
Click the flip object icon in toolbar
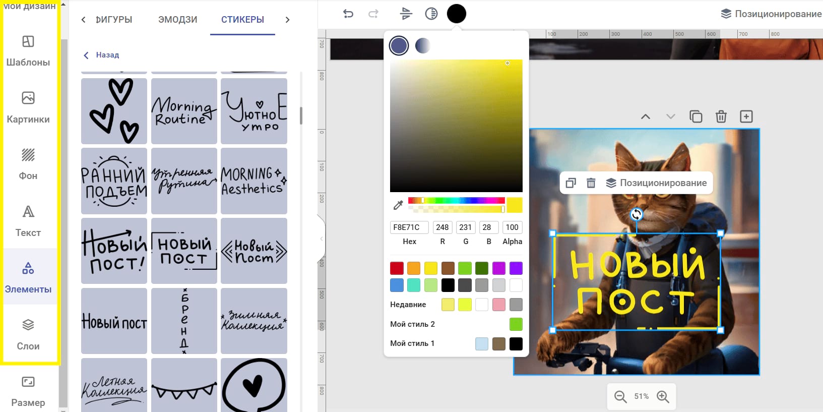click(406, 14)
